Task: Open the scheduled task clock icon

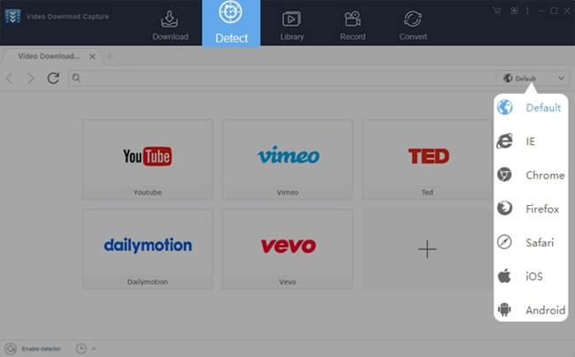Action: pyautogui.click(x=81, y=348)
